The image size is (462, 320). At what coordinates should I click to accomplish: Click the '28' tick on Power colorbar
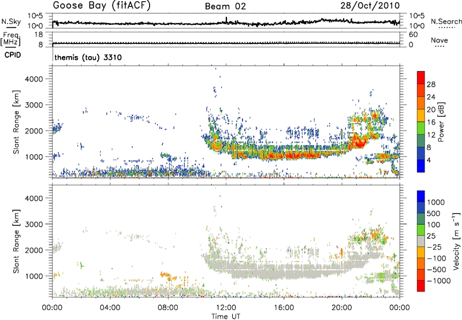pyautogui.click(x=431, y=84)
